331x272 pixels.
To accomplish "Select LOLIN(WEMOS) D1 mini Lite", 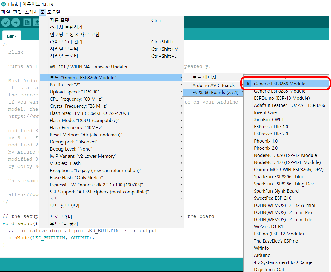I will coord(287,220).
